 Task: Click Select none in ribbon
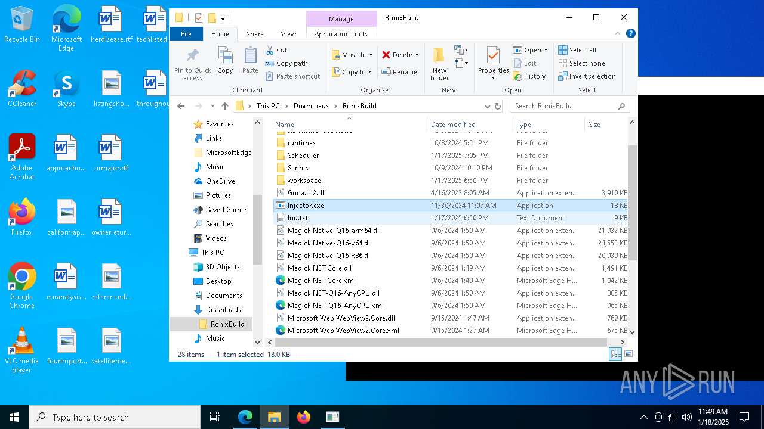click(x=581, y=63)
